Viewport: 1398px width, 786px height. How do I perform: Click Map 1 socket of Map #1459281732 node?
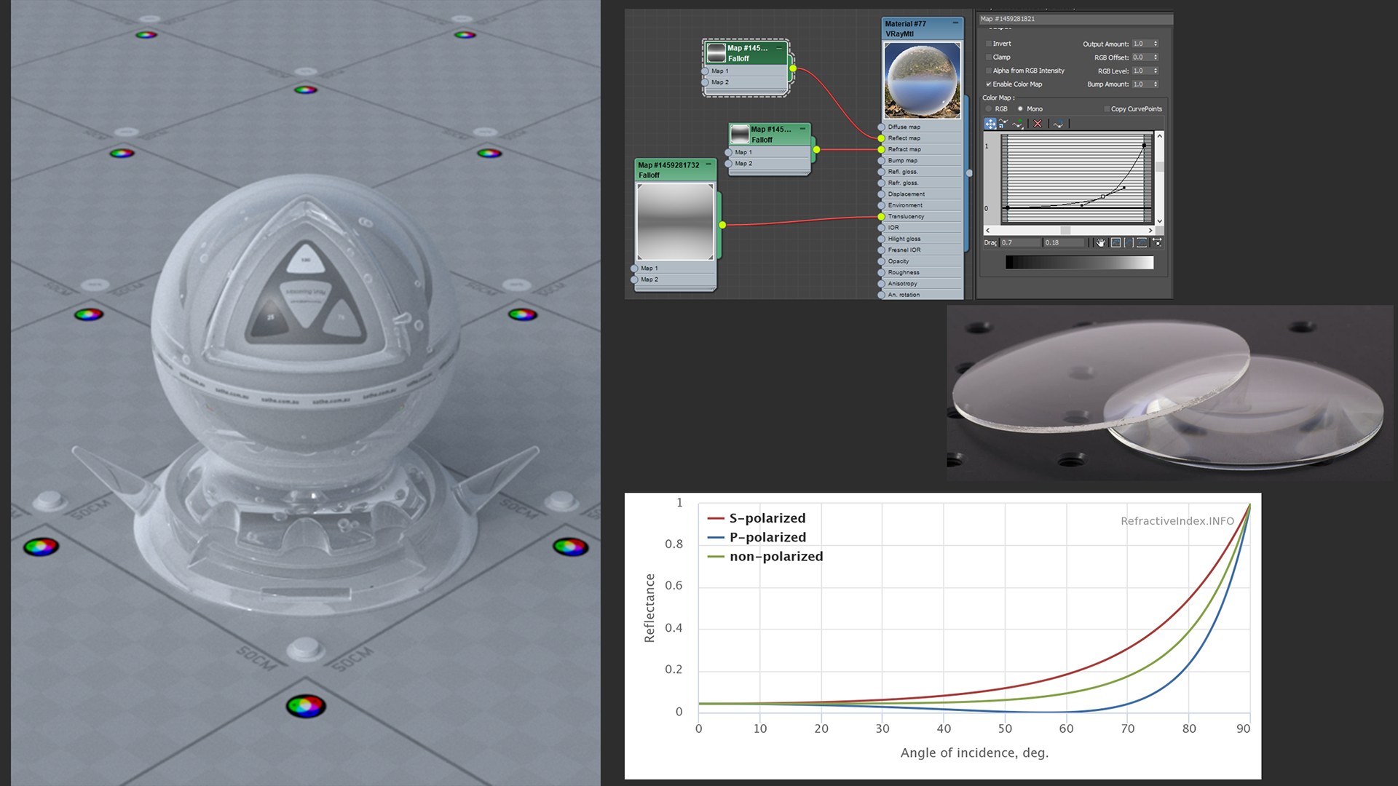634,269
